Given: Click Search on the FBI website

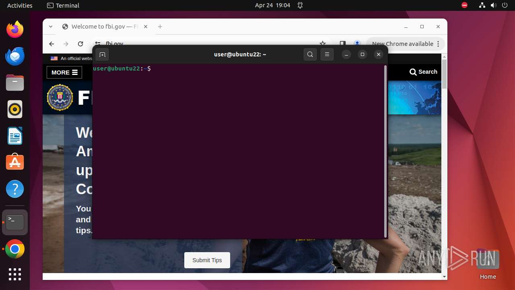Looking at the screenshot, I should click(423, 72).
